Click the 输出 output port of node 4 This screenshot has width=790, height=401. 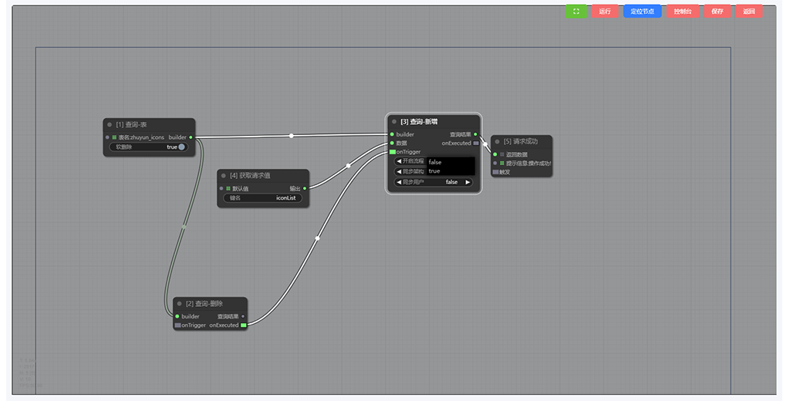(x=304, y=188)
